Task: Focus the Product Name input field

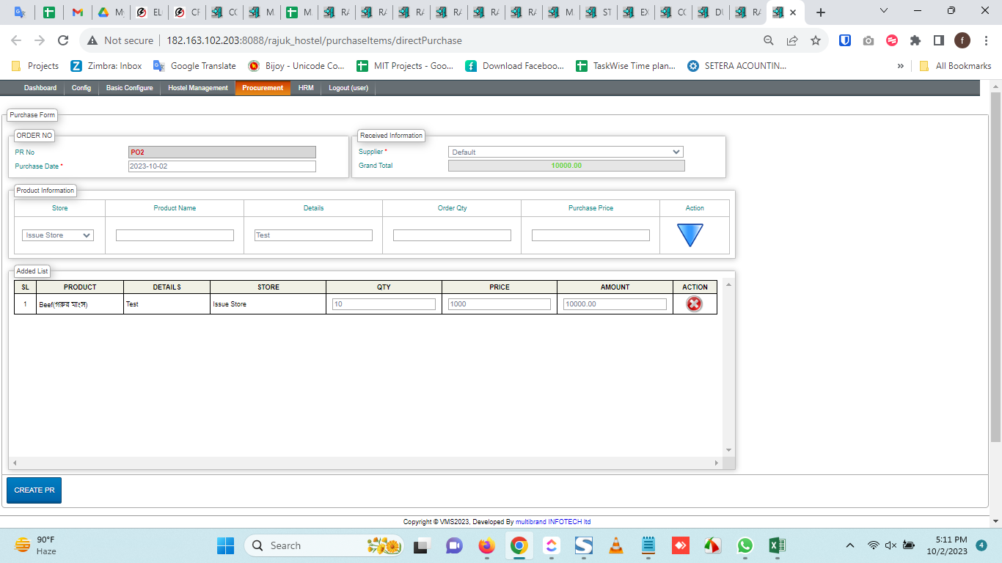Action: [x=175, y=235]
